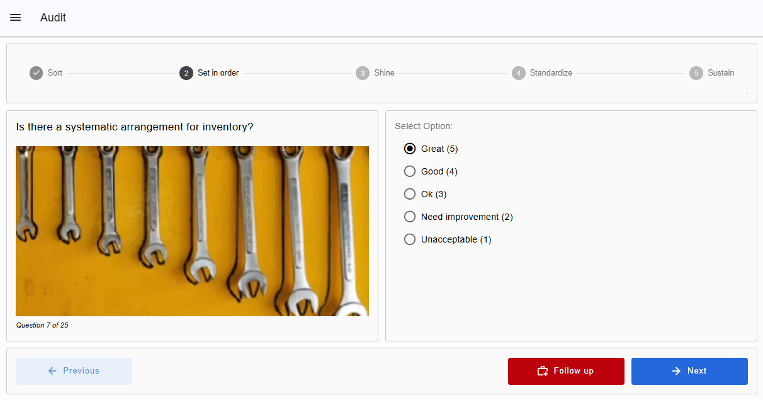Go to the Set in order step
763x400 pixels.
click(x=218, y=73)
